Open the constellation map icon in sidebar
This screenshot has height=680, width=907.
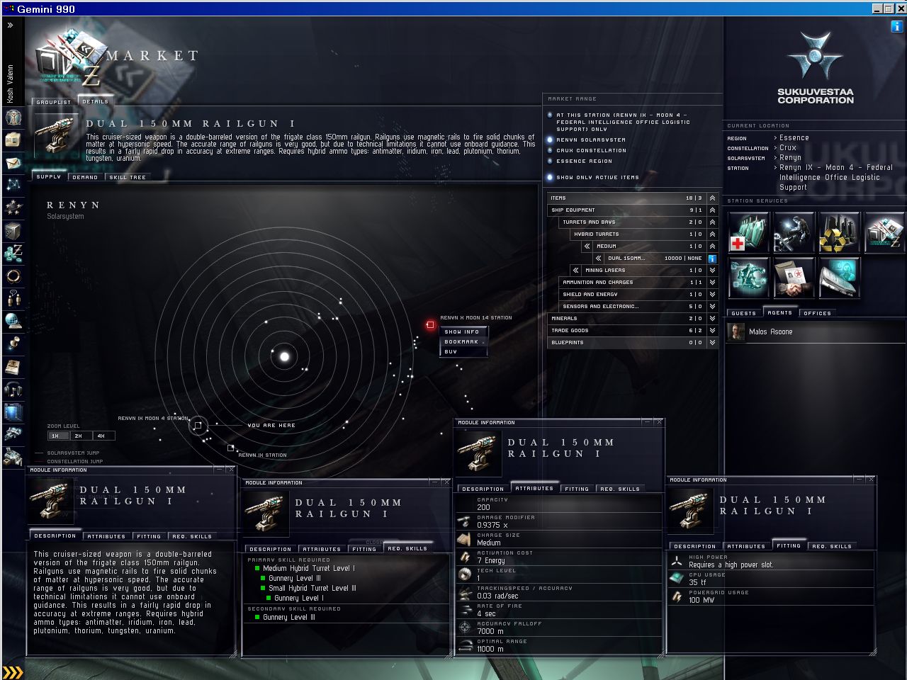[x=13, y=186]
